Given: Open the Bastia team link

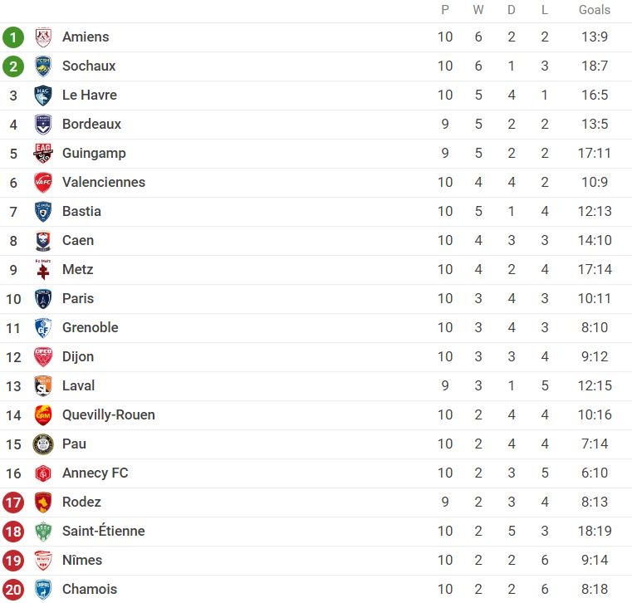Looking at the screenshot, I should click(x=81, y=212).
